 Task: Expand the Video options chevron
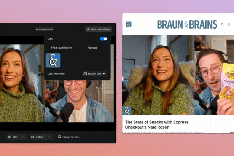[x=48, y=137]
